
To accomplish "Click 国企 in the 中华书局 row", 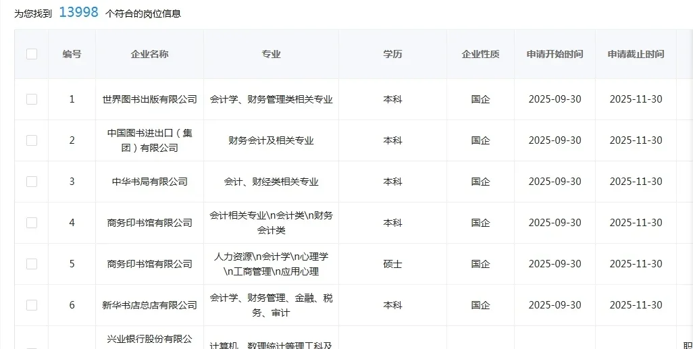I will 480,182.
